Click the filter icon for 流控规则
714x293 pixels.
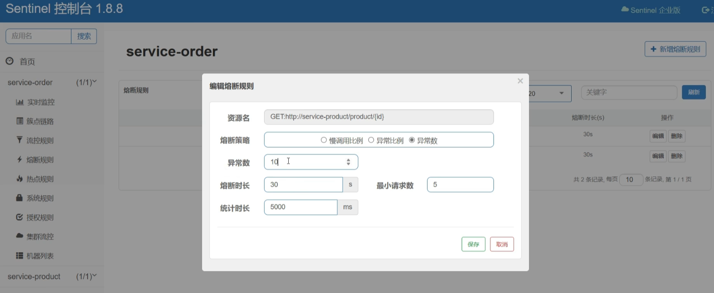point(19,140)
